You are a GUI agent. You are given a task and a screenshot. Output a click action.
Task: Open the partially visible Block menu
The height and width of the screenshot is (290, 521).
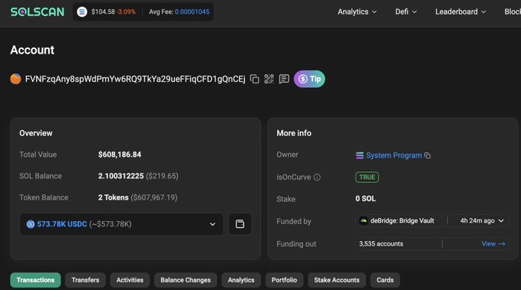(x=513, y=12)
